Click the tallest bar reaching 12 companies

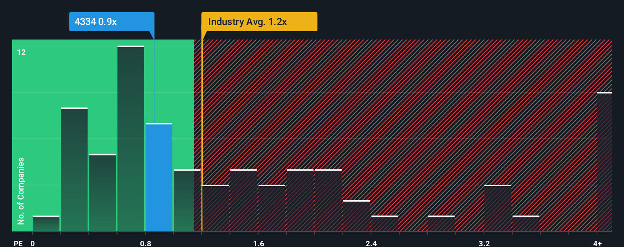pos(131,138)
